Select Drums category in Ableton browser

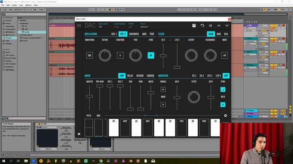tap(8, 23)
